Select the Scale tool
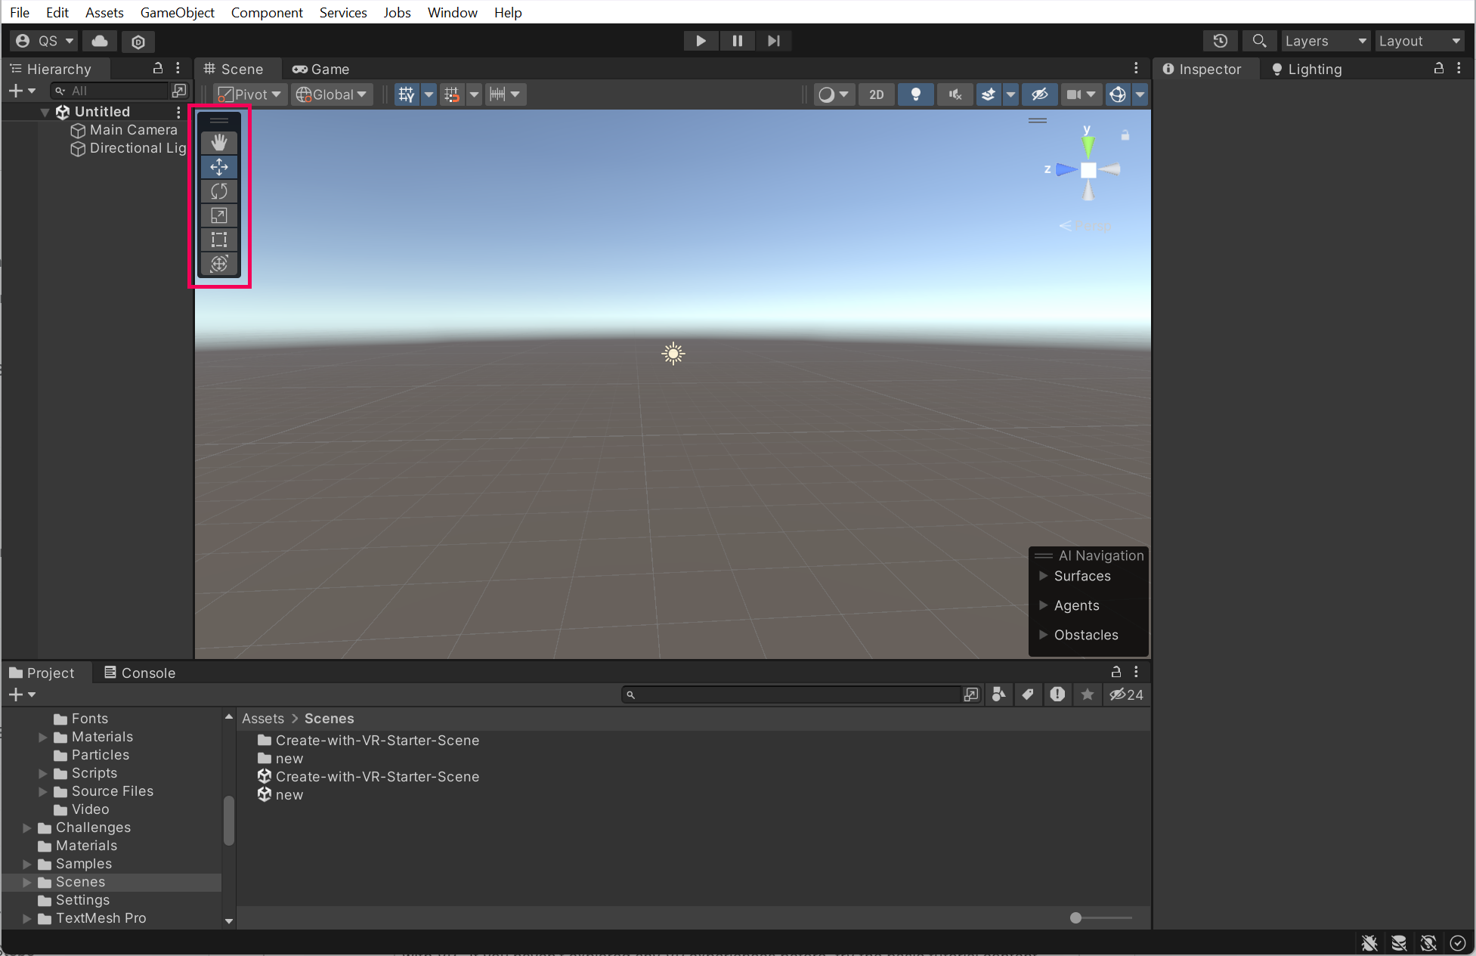 pos(219,215)
